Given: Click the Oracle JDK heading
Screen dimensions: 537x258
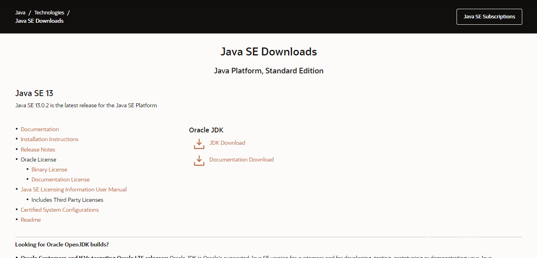Looking at the screenshot, I should coord(206,130).
